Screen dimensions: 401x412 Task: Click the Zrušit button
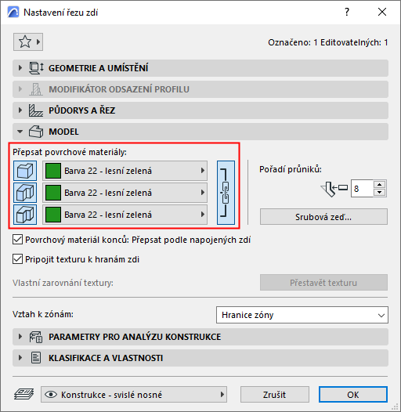(x=275, y=395)
